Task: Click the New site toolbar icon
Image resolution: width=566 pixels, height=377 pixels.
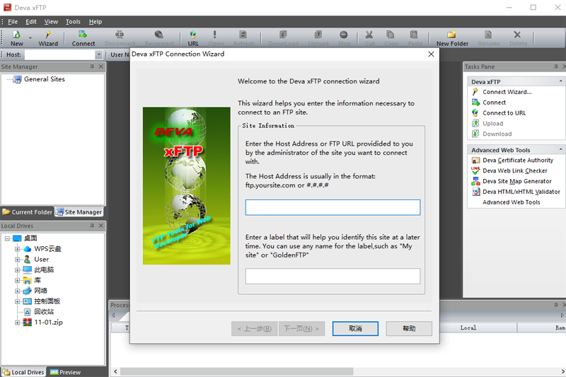Action: click(16, 38)
